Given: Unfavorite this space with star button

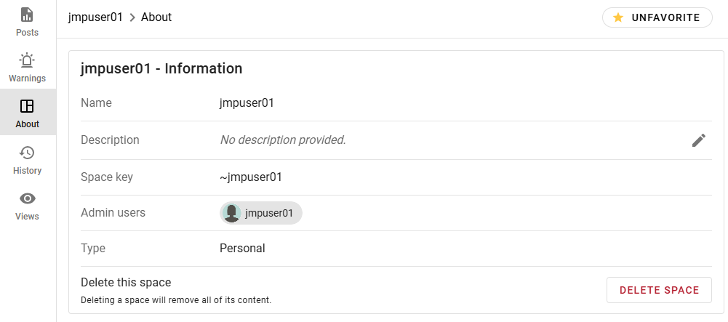Looking at the screenshot, I should 657,17.
